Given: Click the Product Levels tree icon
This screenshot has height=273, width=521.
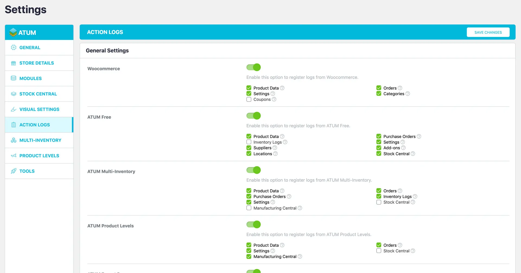Looking at the screenshot, I should (14, 156).
